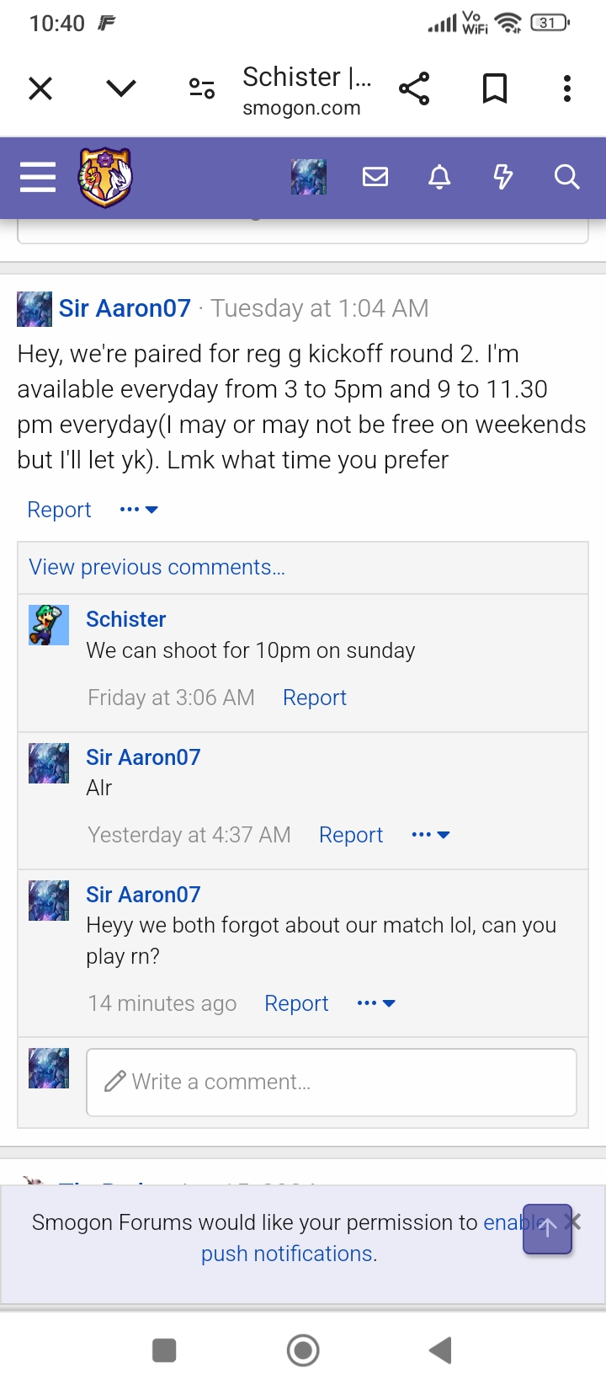Report Schister's 10pm sunday comment

[315, 698]
